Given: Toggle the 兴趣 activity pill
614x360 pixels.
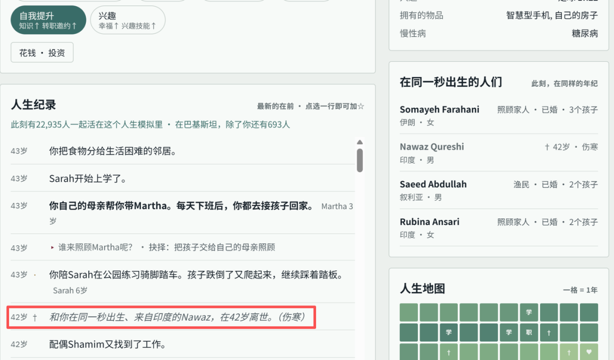Looking at the screenshot, I should click(x=128, y=20).
